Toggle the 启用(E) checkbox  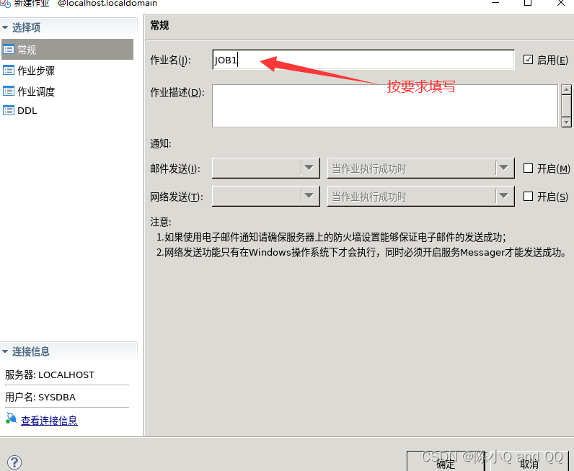coord(528,59)
